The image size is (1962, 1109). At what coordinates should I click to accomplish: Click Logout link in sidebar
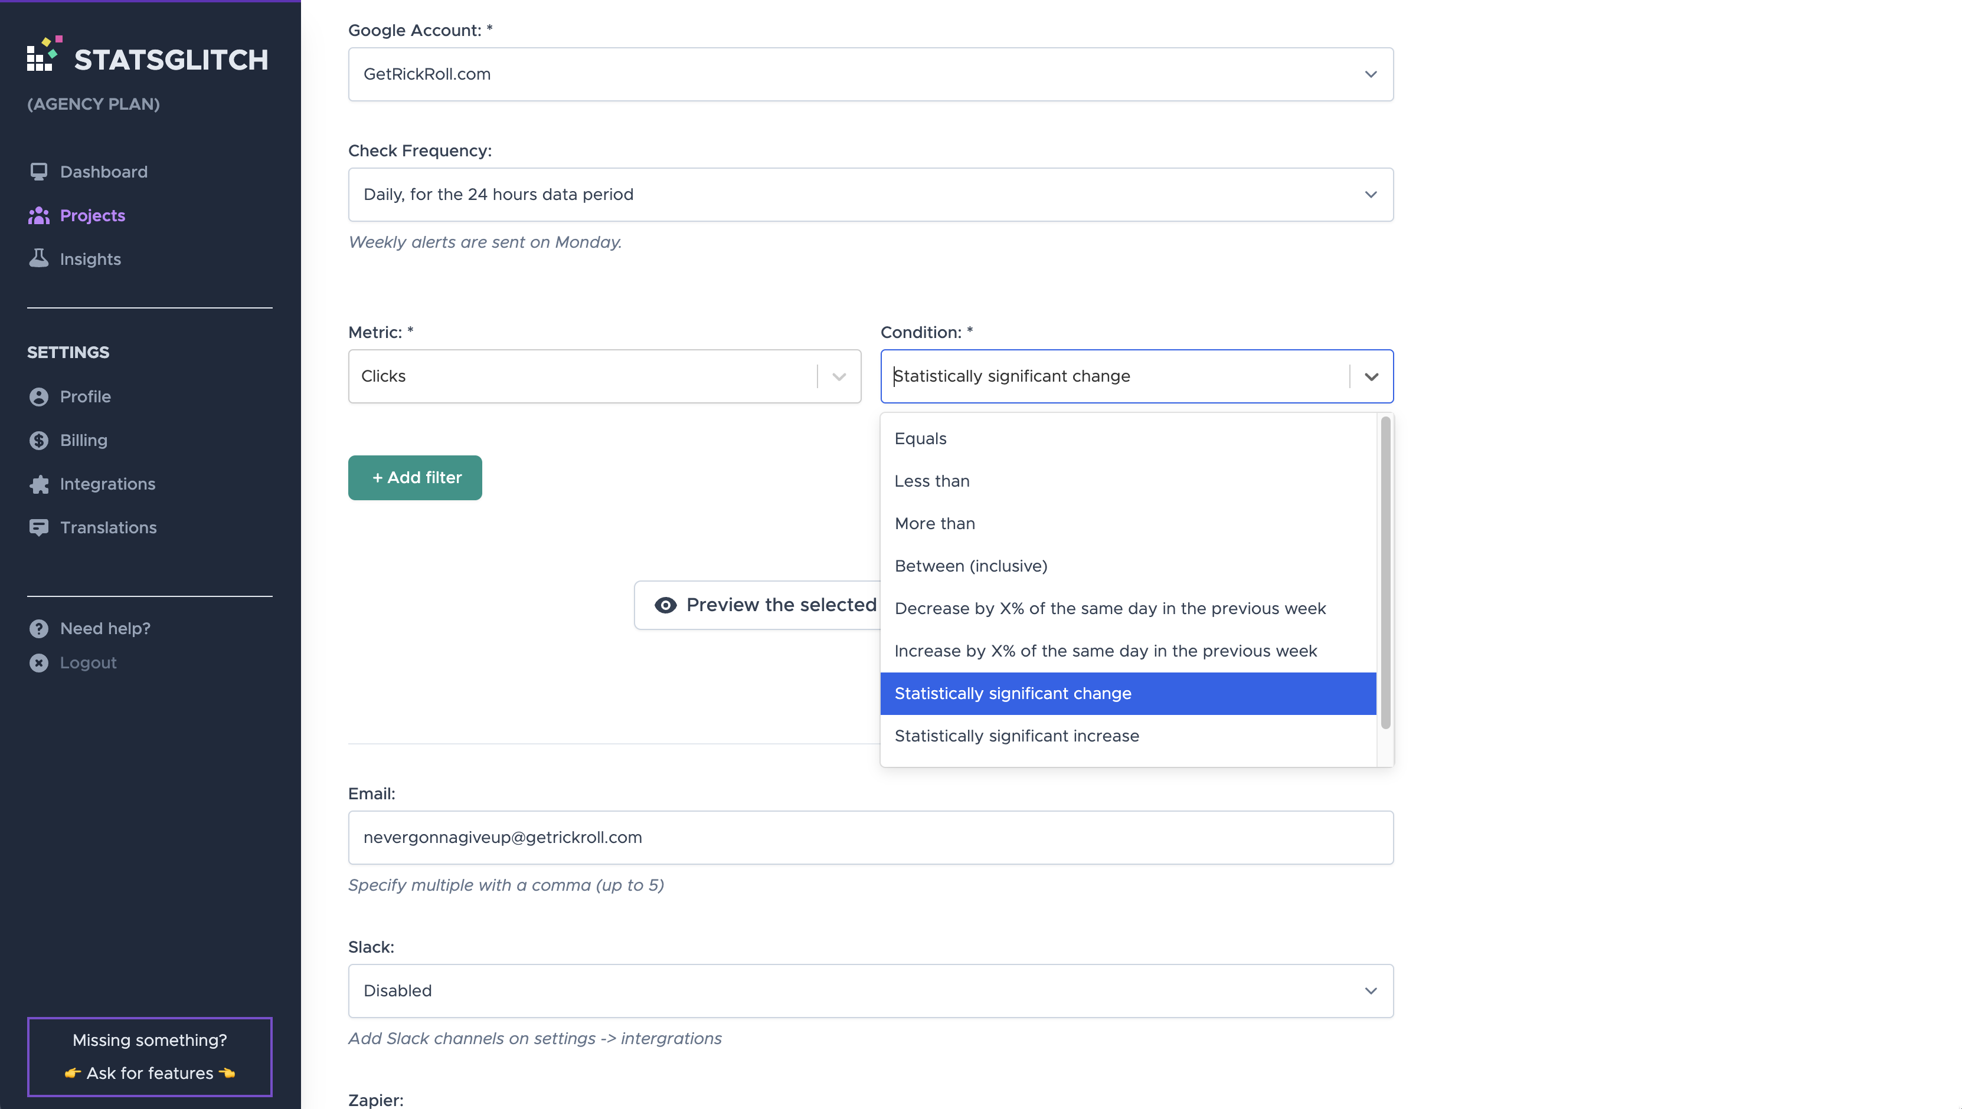click(x=89, y=662)
